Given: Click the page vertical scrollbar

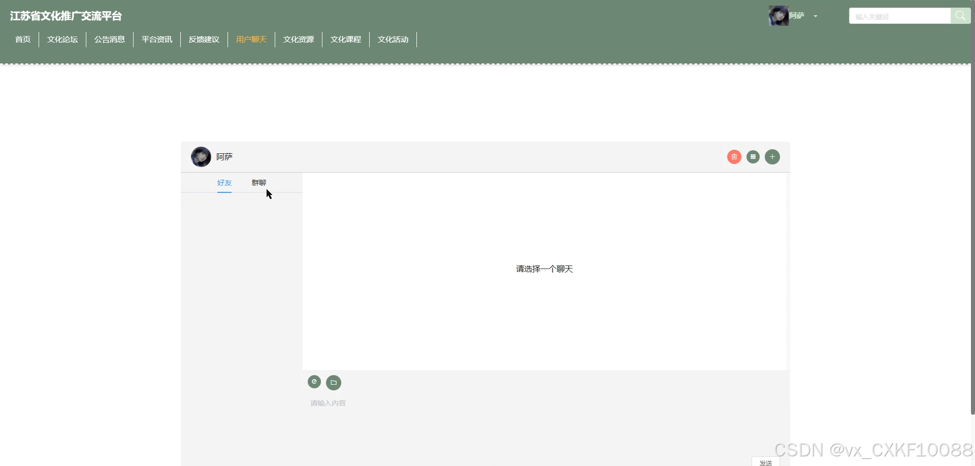Looking at the screenshot, I should pyautogui.click(x=972, y=207).
